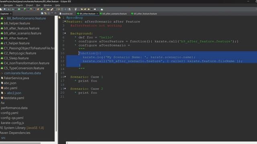Select abc.yaml file in Explorer
Image resolution: width=257 pixels, height=144 pixels.
tap(10, 88)
